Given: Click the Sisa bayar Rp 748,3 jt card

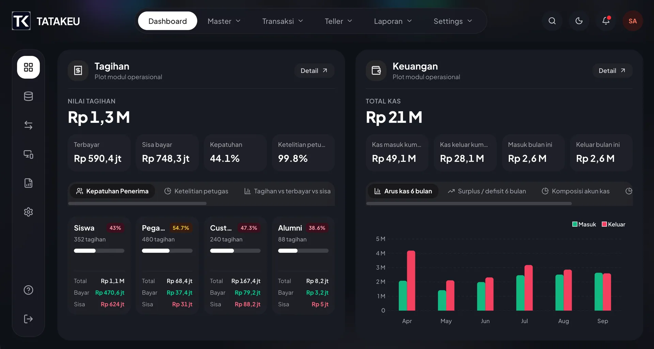Looking at the screenshot, I should point(167,153).
